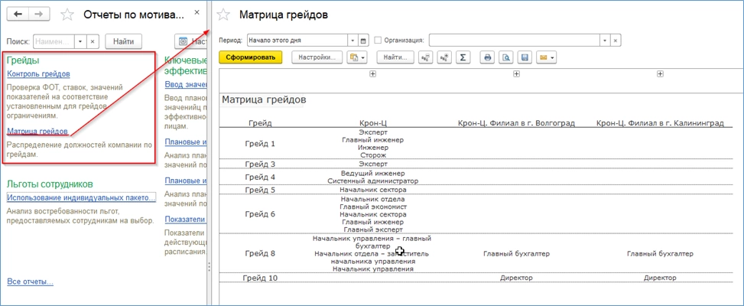This screenshot has height=306, width=744.
Task: Select Директор under Волгоград column
Action: pos(516,278)
